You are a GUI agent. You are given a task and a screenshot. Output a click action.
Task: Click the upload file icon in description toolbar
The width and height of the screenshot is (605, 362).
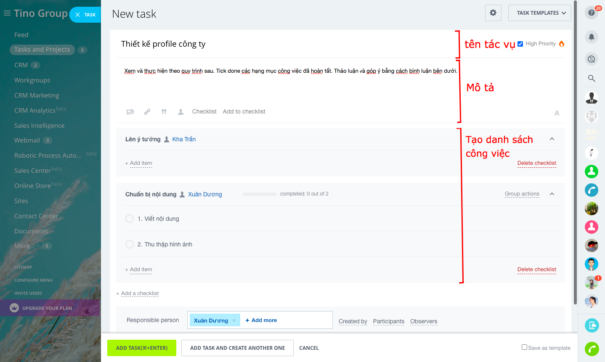tap(130, 112)
